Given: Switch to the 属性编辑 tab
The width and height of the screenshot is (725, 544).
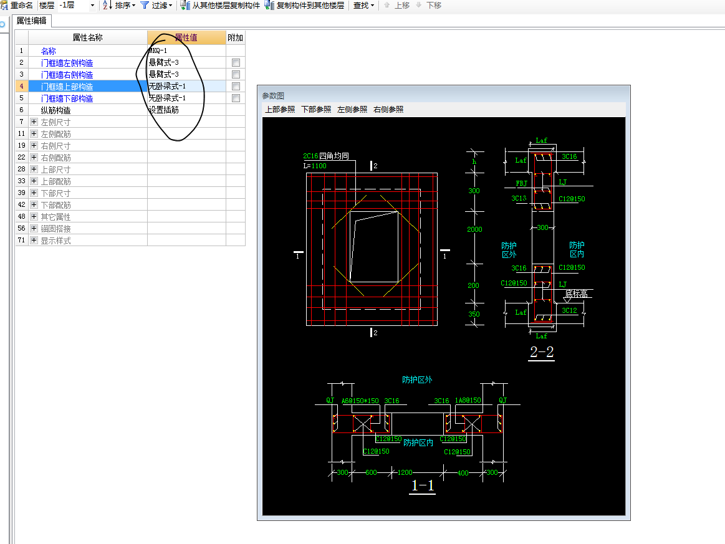Looking at the screenshot, I should click(x=31, y=21).
